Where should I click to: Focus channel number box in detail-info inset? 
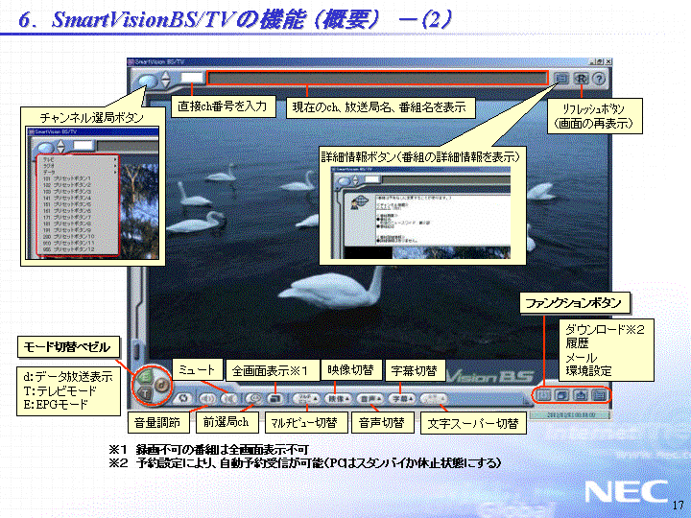coord(372,179)
